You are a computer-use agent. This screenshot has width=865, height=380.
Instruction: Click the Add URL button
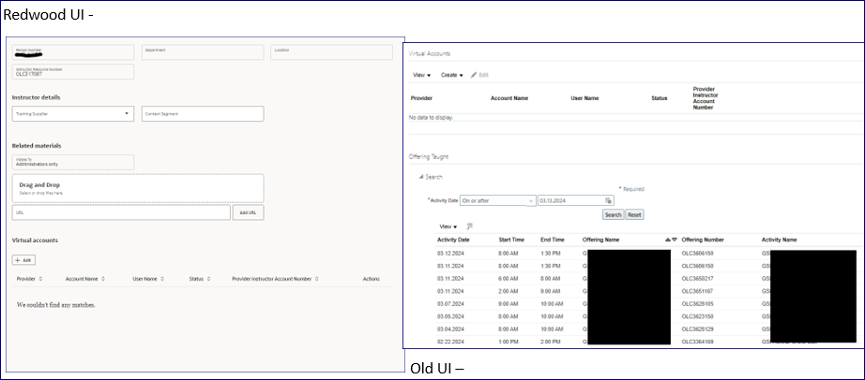(248, 212)
